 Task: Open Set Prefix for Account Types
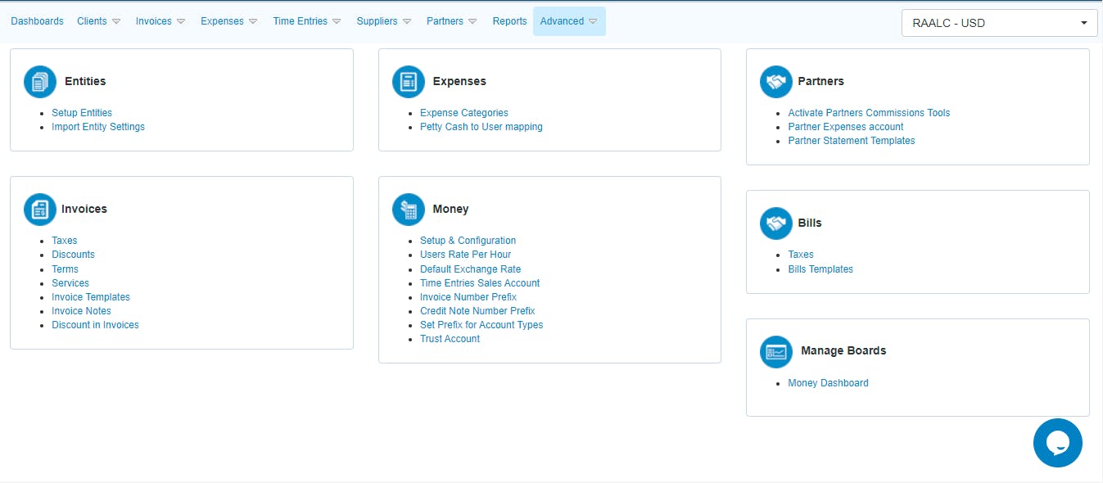481,325
